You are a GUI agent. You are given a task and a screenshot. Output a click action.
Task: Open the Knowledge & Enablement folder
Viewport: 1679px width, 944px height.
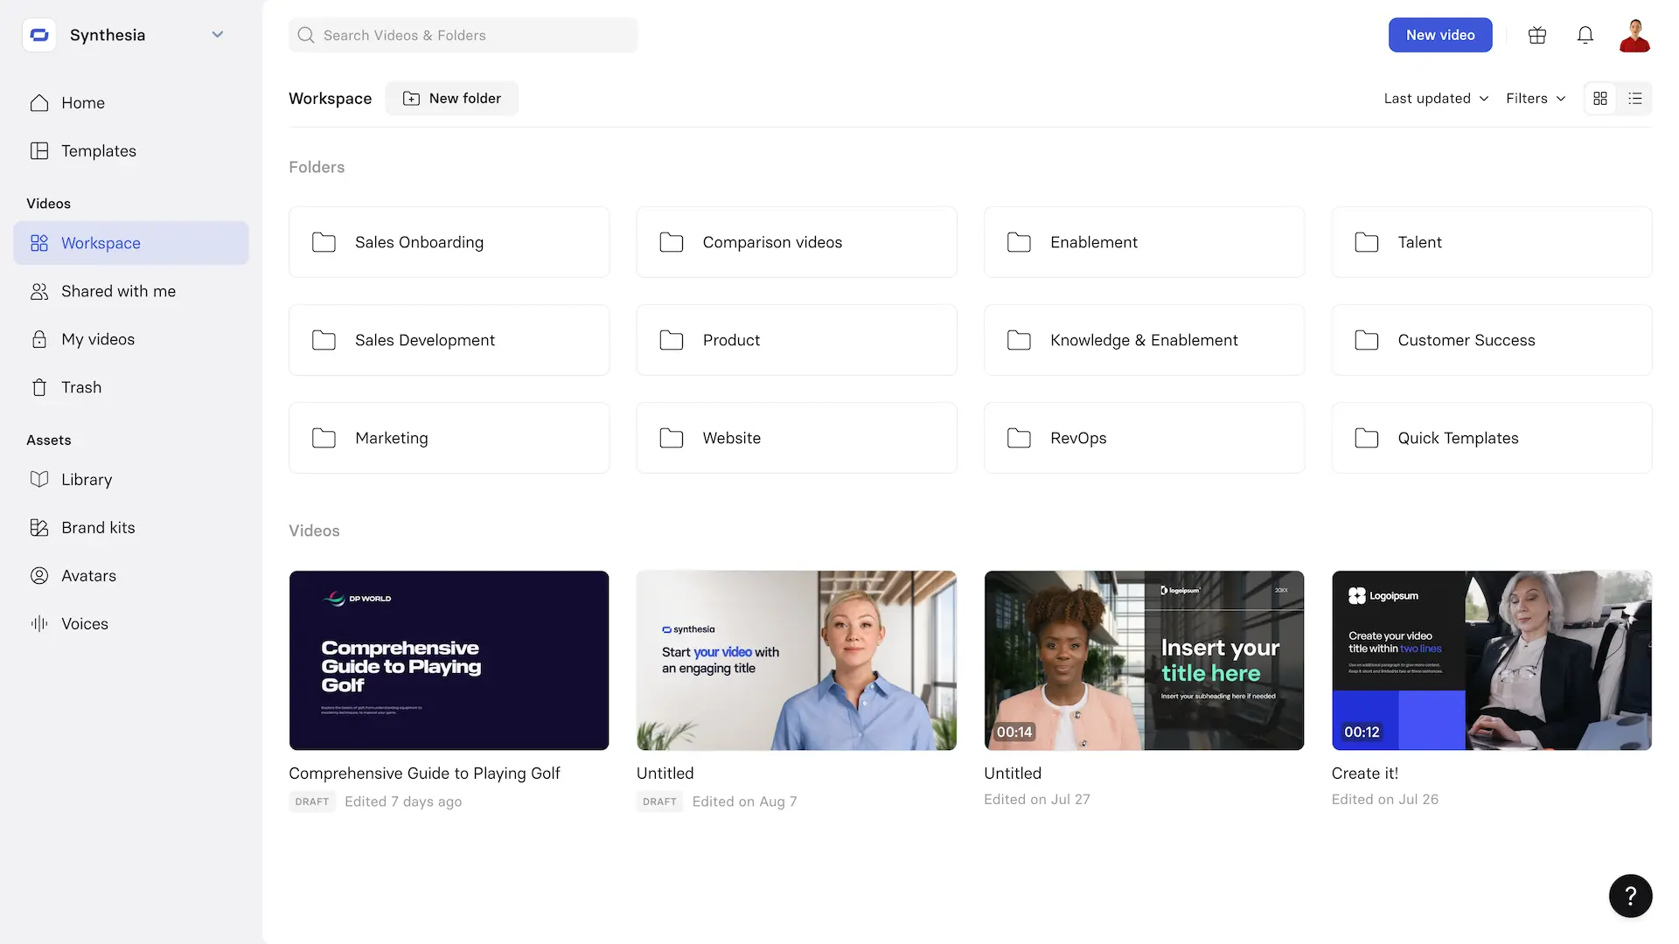(1144, 340)
